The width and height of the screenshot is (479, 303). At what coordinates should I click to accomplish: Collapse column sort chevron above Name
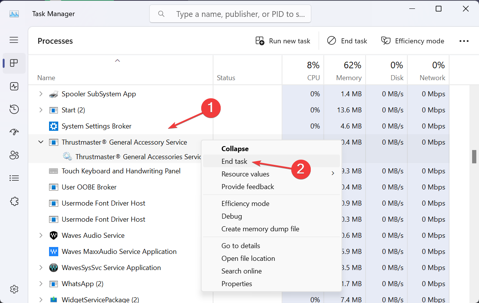(x=118, y=61)
